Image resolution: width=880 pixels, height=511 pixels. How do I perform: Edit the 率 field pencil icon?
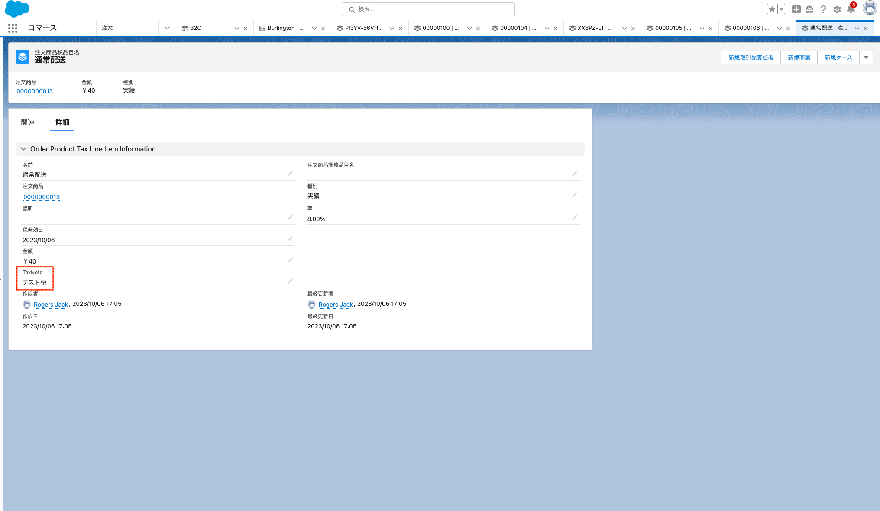coord(575,218)
